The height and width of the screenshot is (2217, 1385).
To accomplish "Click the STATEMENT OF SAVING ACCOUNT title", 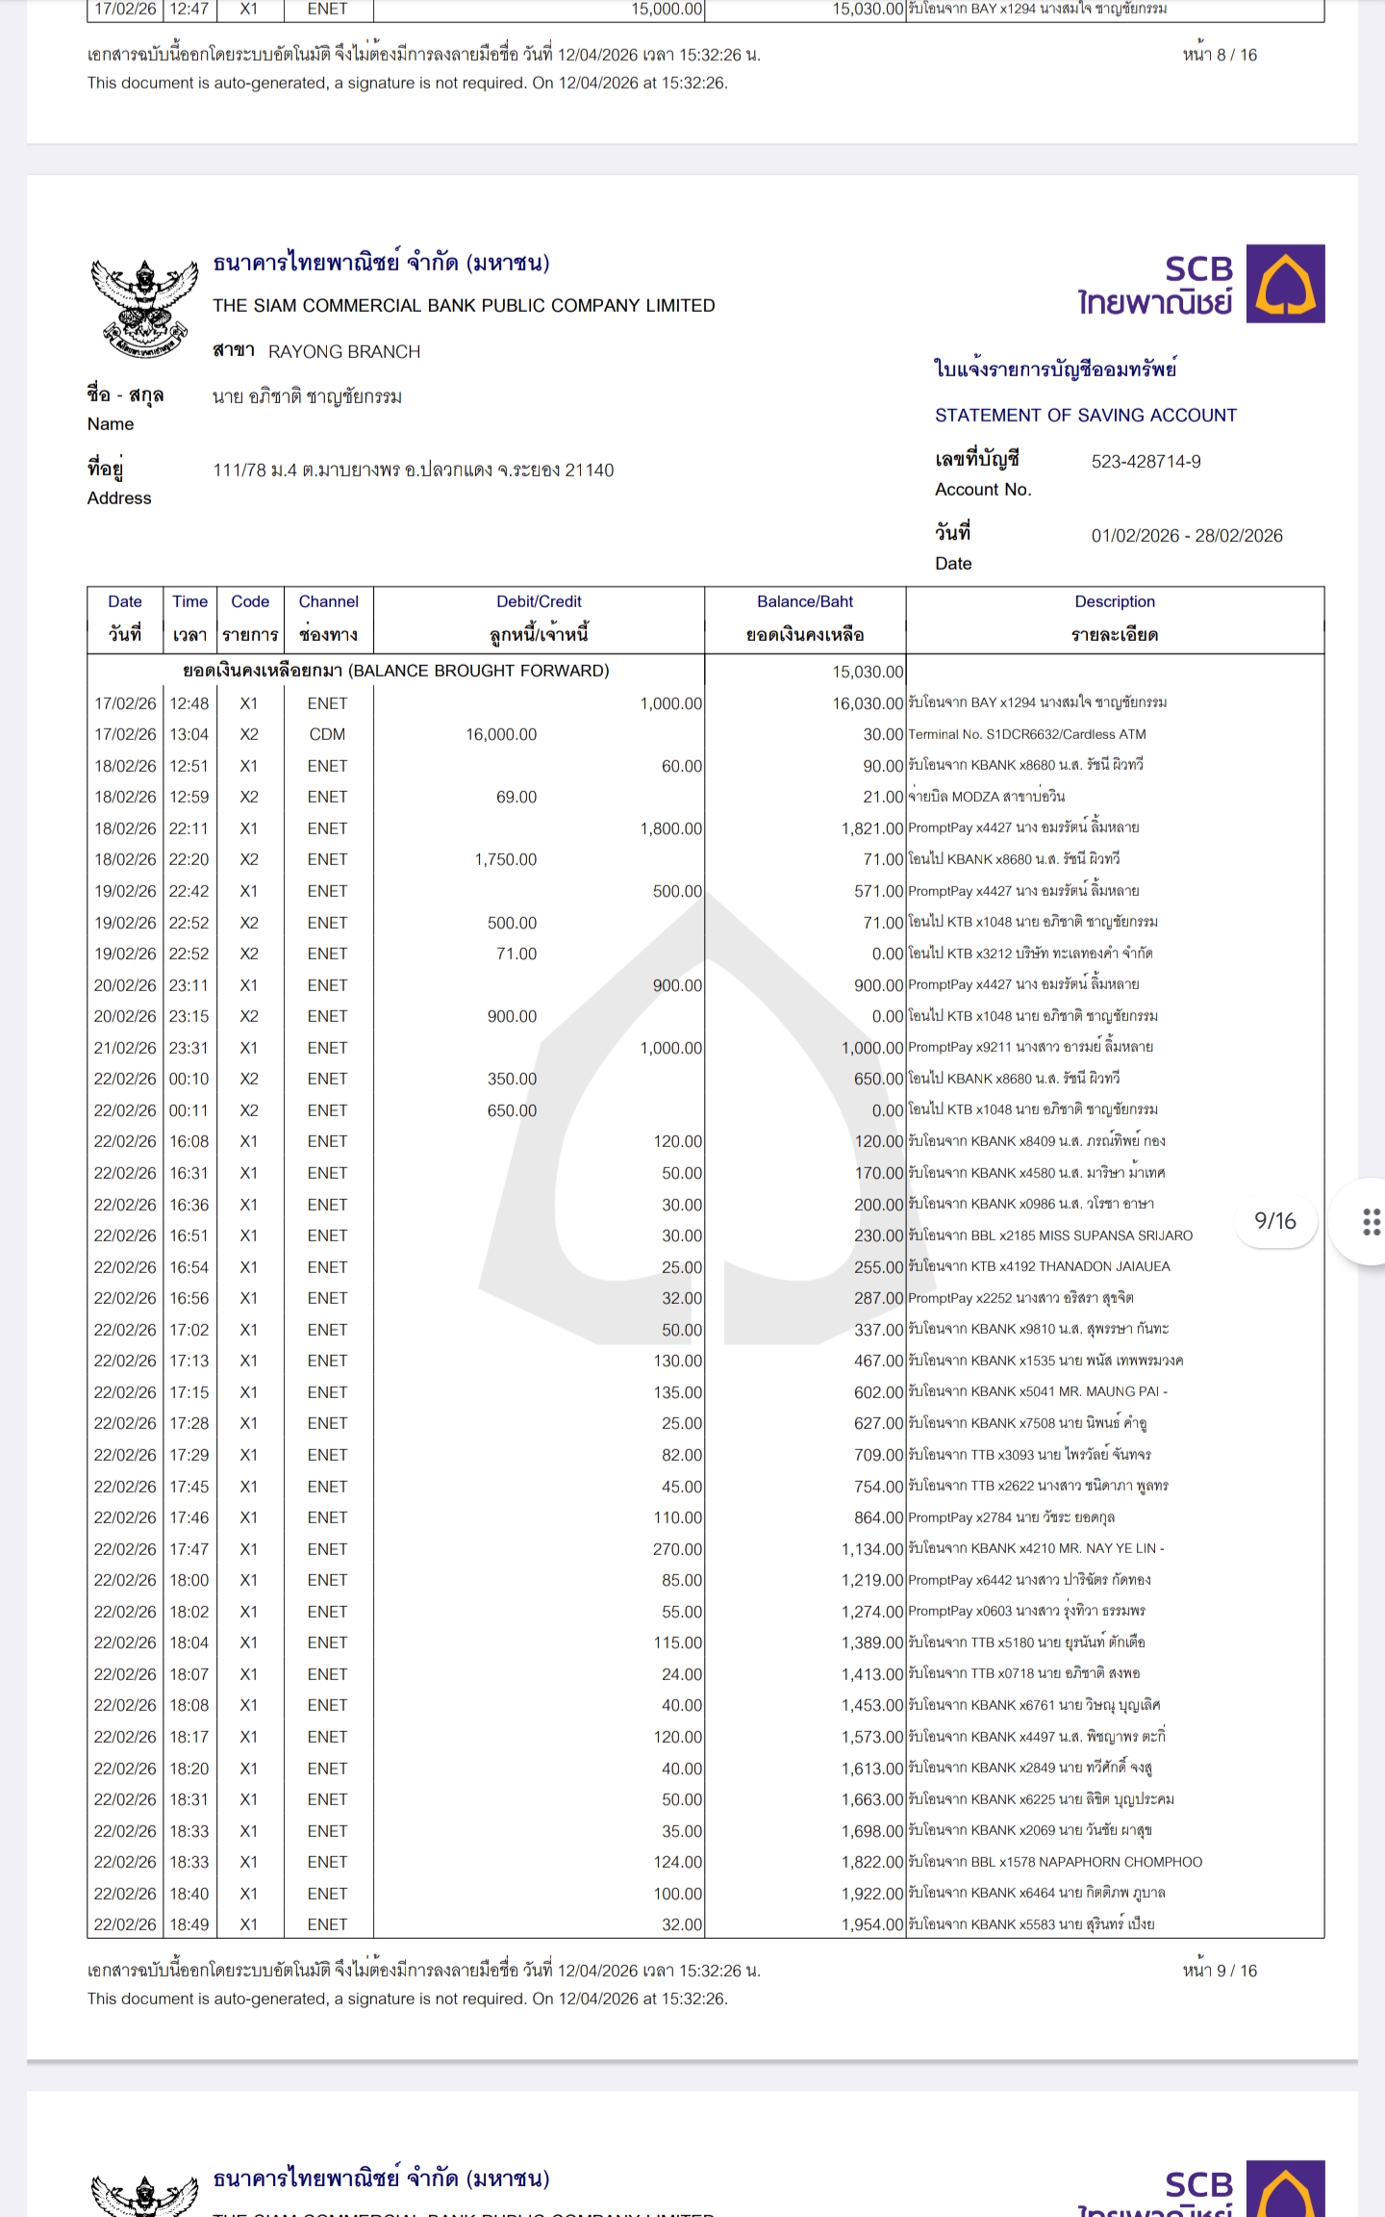I will (1085, 416).
